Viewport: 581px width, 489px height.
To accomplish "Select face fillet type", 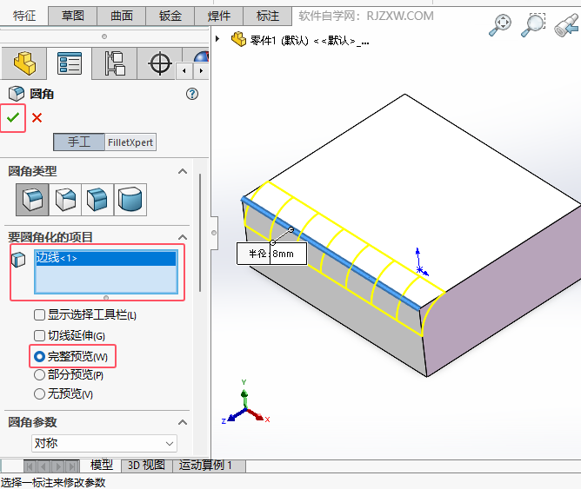I will (97, 200).
